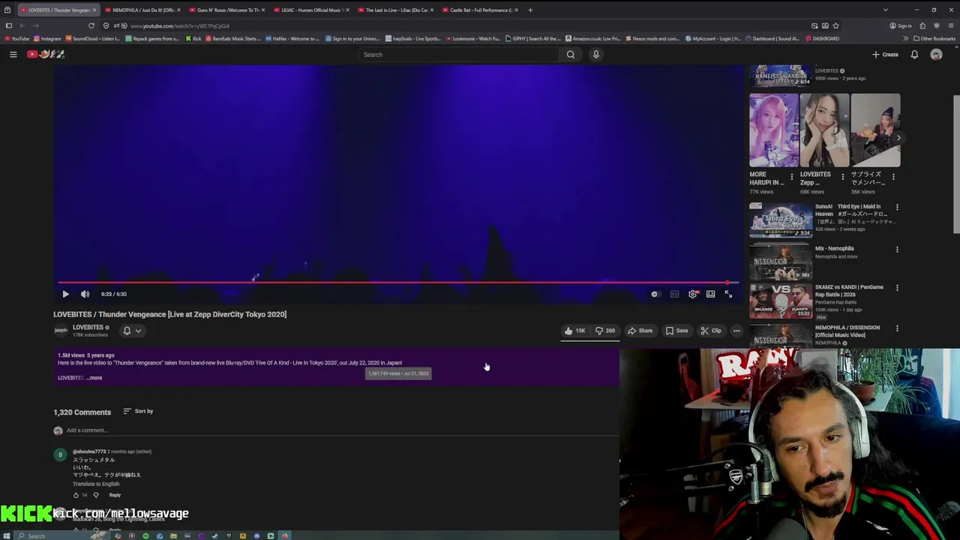Screen dimensions: 960x540
Task: Translate the first comment to English
Action: tap(96, 484)
